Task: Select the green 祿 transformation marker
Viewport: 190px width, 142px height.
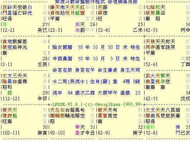Action: pyautogui.click(x=5, y=25)
